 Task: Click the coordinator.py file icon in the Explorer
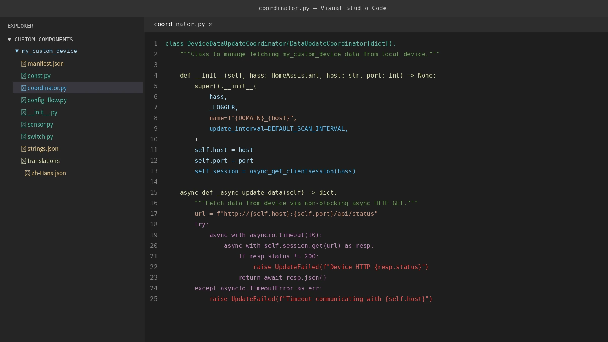[24, 88]
